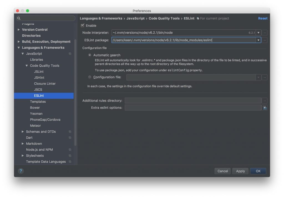The image size is (284, 197).
Task: Collapse the Code Quality Tools node
Action: click(x=27, y=66)
